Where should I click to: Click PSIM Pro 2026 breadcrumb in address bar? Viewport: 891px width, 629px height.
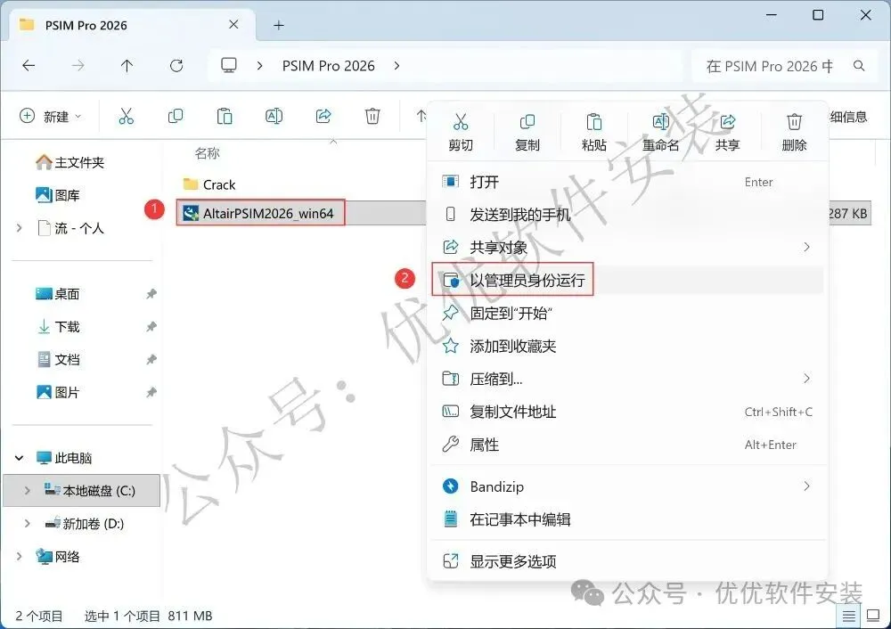pos(329,66)
